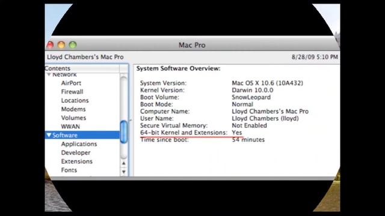Click the Lloyd Chambers (lloyd) value
Screen dimensions: 385x216
[265, 119]
